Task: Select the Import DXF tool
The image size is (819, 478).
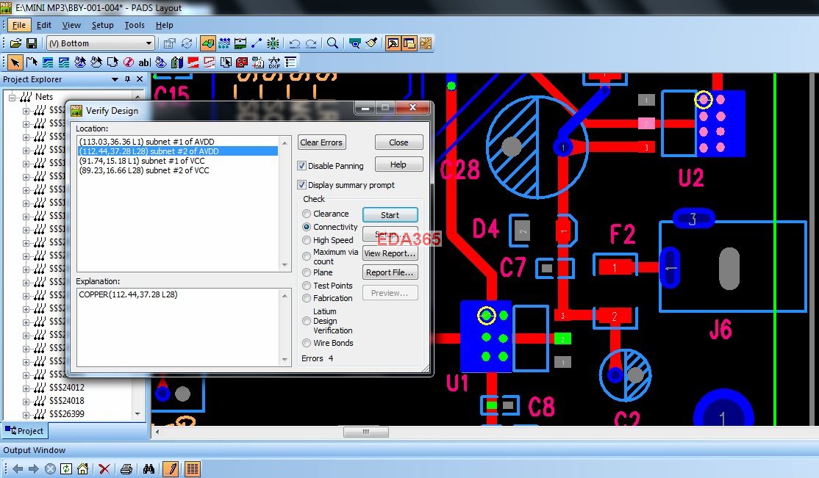Action: [x=274, y=62]
